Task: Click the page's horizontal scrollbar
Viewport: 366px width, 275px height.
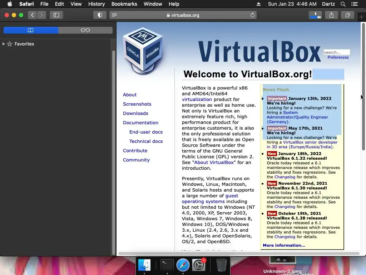Action: (x=238, y=254)
